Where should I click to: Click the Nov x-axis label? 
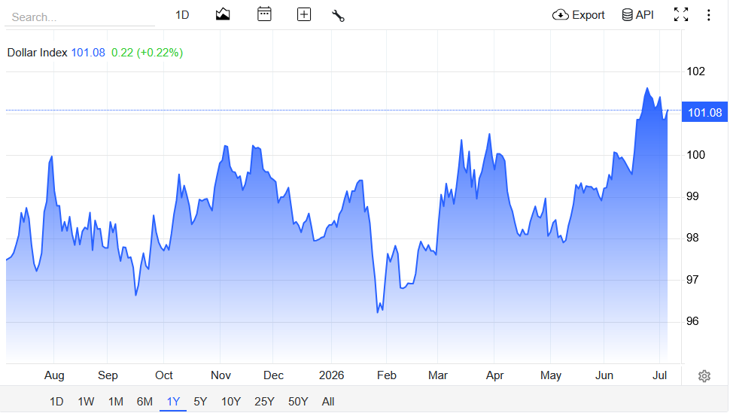click(x=221, y=375)
